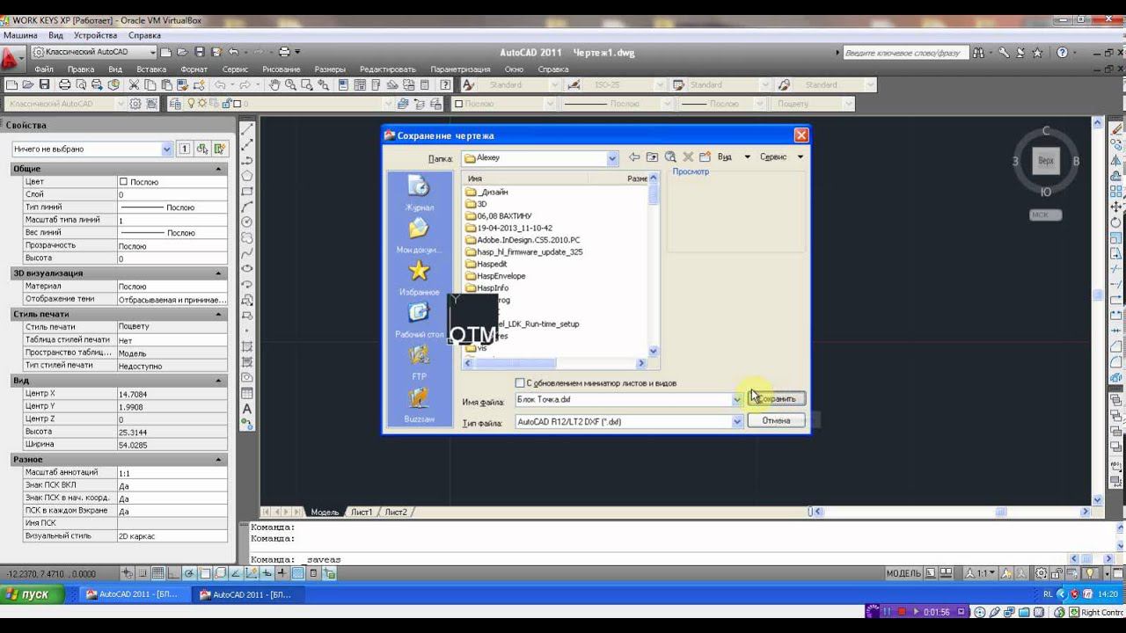Create a new folder in save dialog

pos(705,157)
